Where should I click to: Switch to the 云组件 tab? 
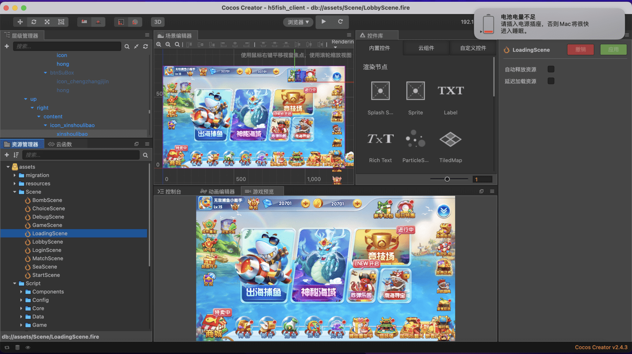tap(426, 48)
